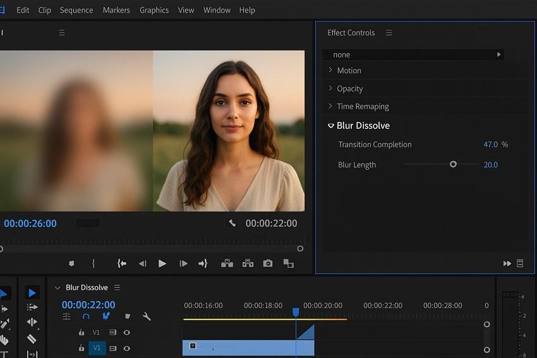Screen dimensions: 537x358
Task: Jump to the Out point
Action: (x=203, y=263)
